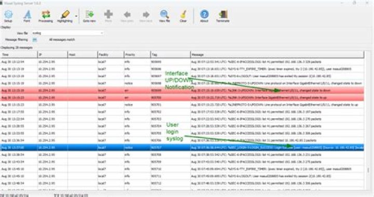Select the row tagged 905703
This screenshot has height=197, width=374.
coord(182,119)
